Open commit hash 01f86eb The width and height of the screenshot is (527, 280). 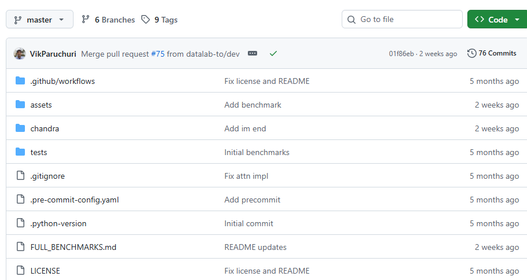(401, 54)
